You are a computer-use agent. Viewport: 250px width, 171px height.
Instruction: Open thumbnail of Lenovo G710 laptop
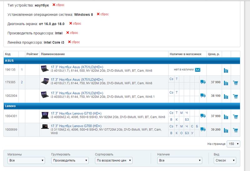(45, 115)
